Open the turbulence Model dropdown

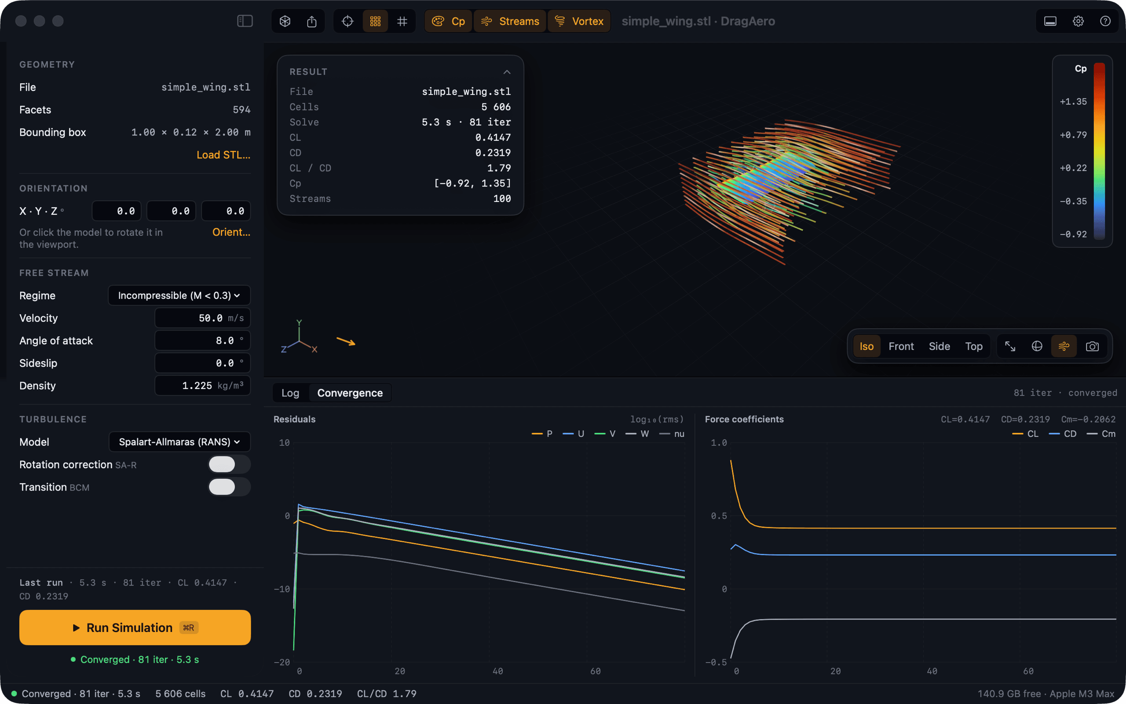tap(179, 441)
